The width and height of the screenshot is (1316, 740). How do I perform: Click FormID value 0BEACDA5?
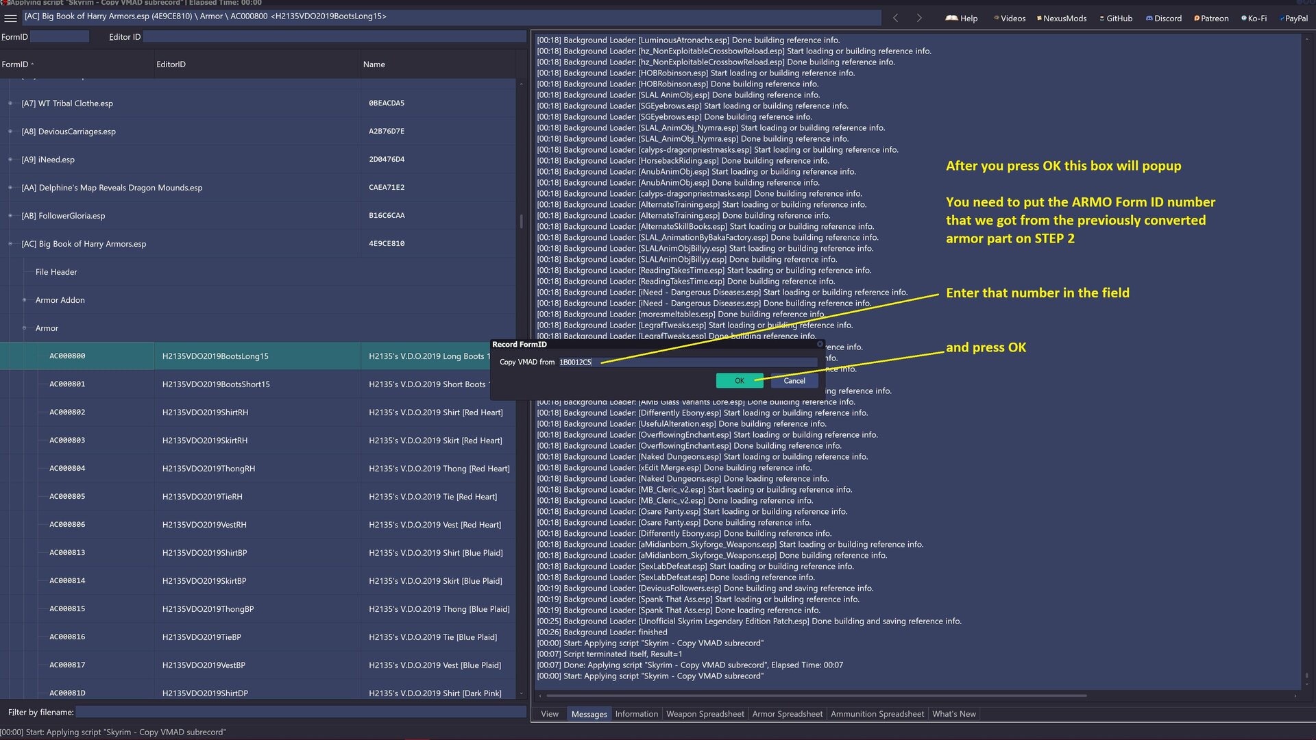click(387, 103)
